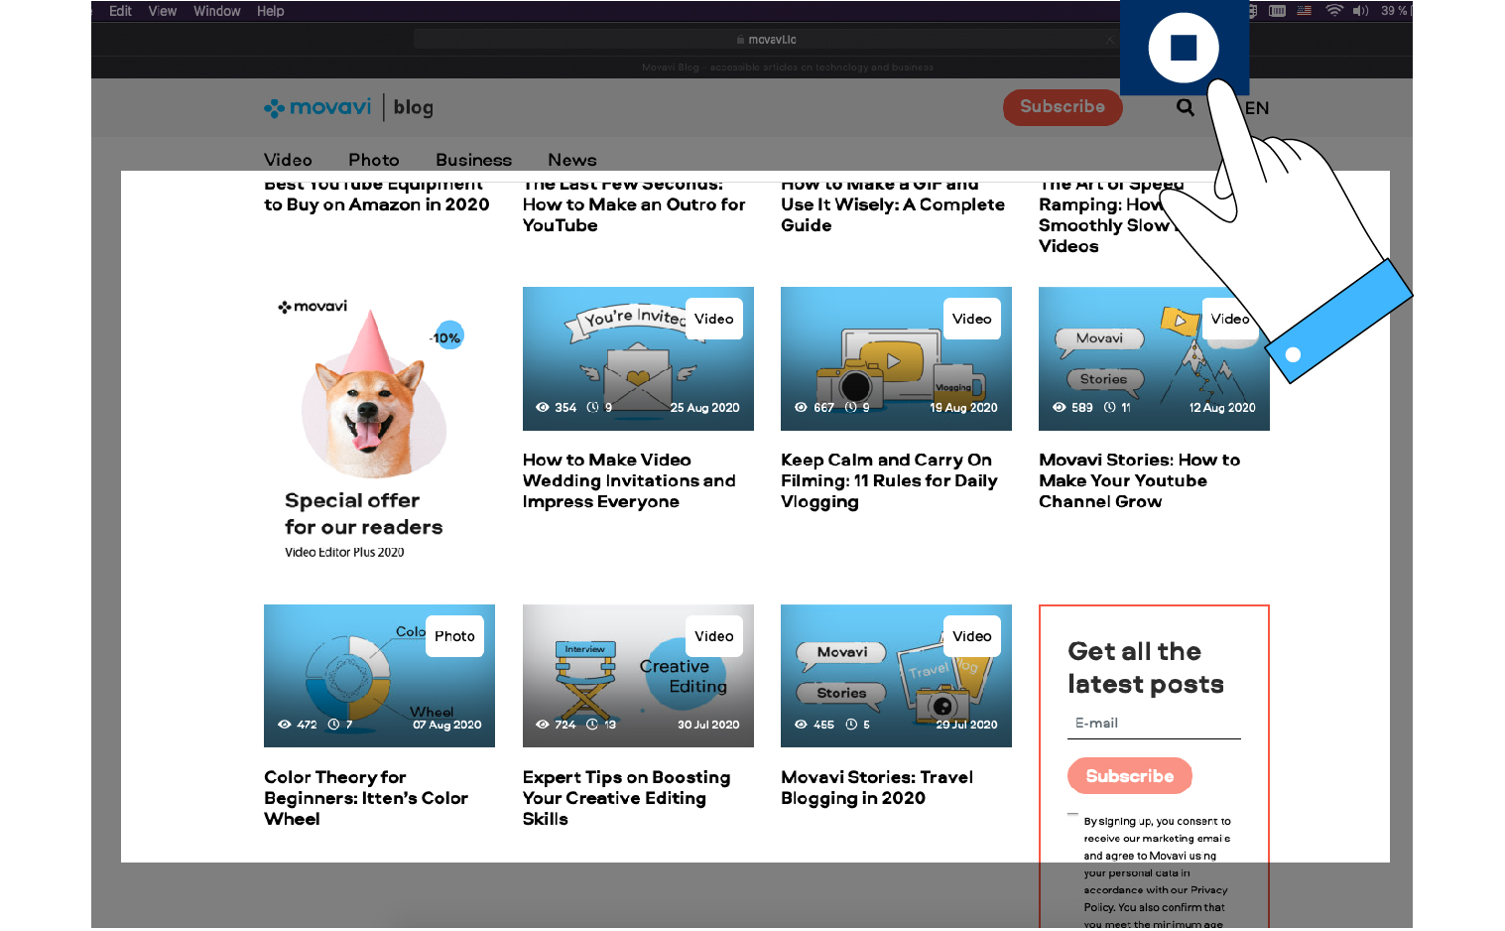Click the lock icon beside movavi.io
This screenshot has height=931, width=1505.
[x=740, y=40]
